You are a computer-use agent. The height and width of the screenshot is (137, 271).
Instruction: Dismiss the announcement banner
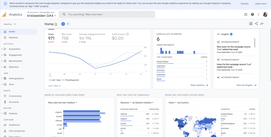pyautogui.click(x=244, y=4)
